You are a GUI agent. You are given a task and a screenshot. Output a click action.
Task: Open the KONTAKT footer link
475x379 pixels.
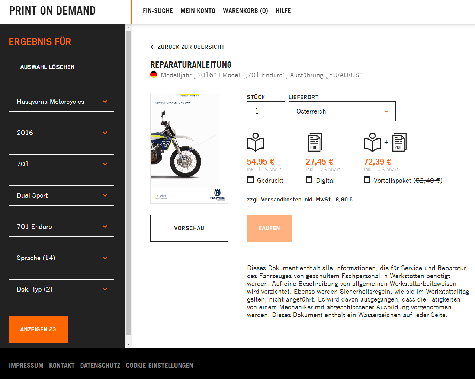click(62, 366)
